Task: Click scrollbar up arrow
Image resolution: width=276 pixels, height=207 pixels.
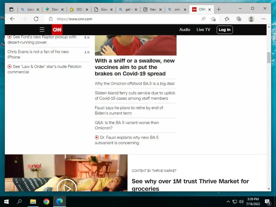Action: tap(269, 27)
